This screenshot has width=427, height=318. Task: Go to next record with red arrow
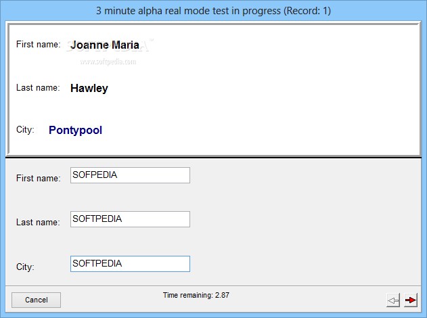tap(411, 300)
